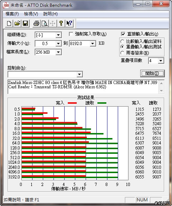The image size is (172, 206).
Task: Click the New file toolbar icon
Action: (x=9, y=24)
